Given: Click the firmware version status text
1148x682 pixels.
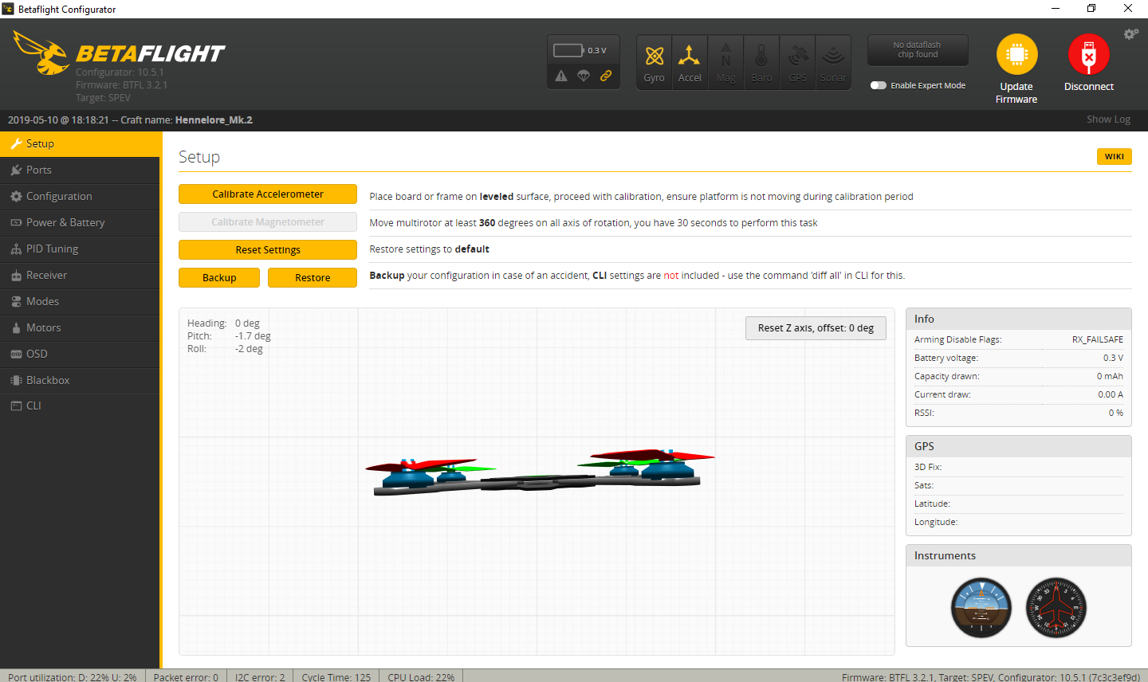Looking at the screenshot, I should pos(991,676).
